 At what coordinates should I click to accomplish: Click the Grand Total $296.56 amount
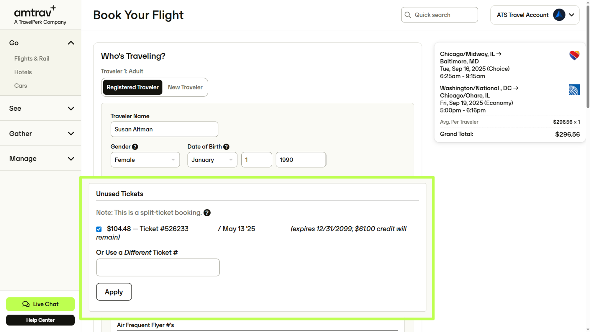[x=567, y=134]
